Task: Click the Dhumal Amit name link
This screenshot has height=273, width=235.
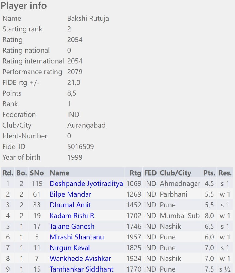Action: tap(70, 205)
